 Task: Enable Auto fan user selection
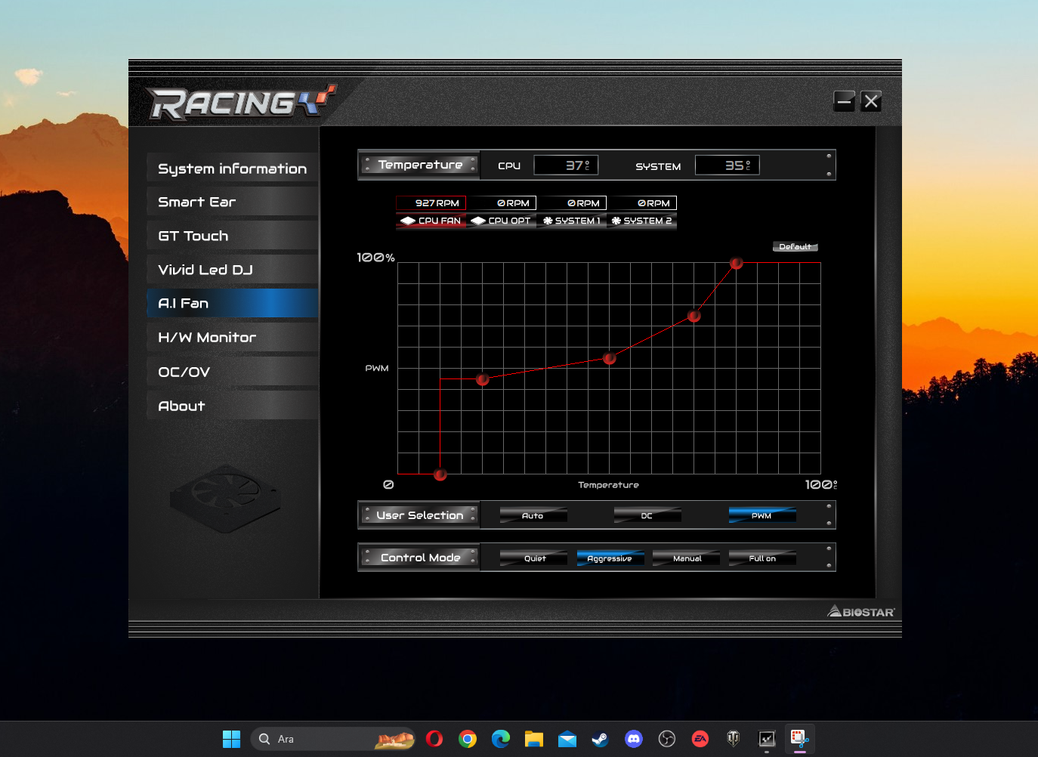click(533, 515)
